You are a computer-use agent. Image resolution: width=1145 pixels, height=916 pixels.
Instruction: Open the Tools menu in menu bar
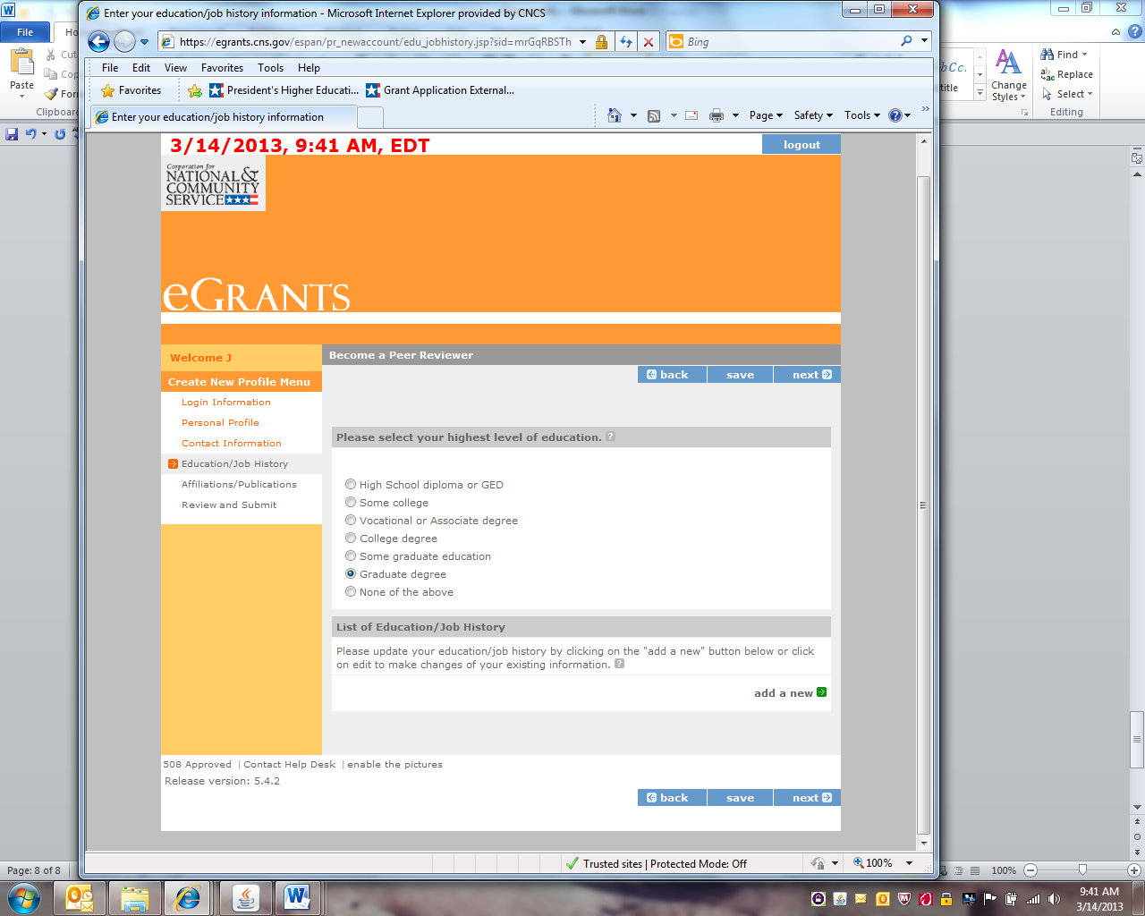click(270, 68)
